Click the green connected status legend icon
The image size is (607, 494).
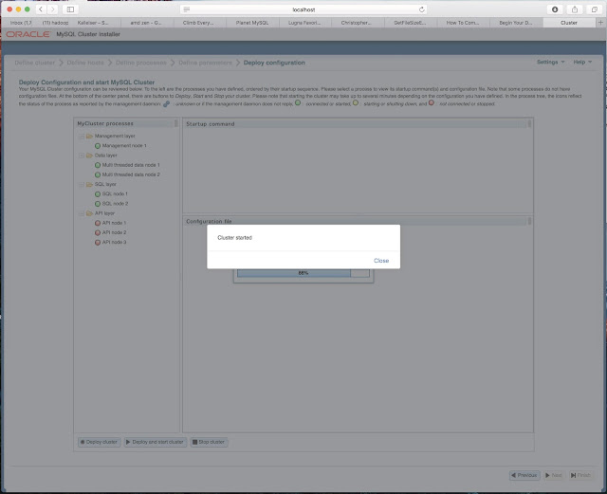point(298,103)
